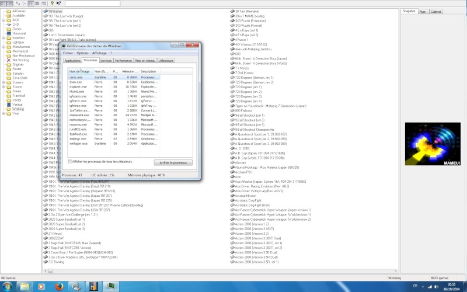This screenshot has height=292, width=467.
Task: Open the Fichier menu
Action: (x=68, y=53)
